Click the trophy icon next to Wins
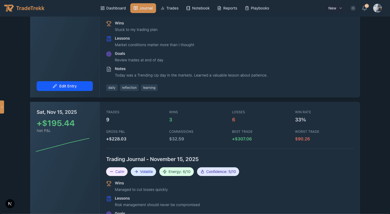 [x=109, y=23]
